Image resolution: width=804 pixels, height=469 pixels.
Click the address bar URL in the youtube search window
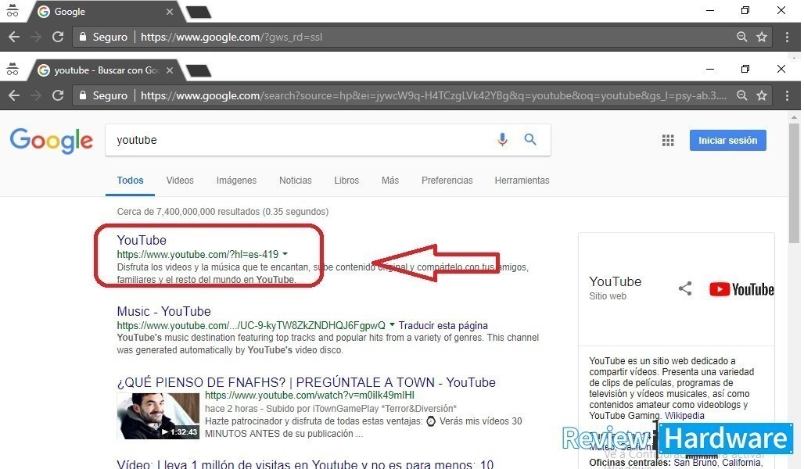pos(434,95)
